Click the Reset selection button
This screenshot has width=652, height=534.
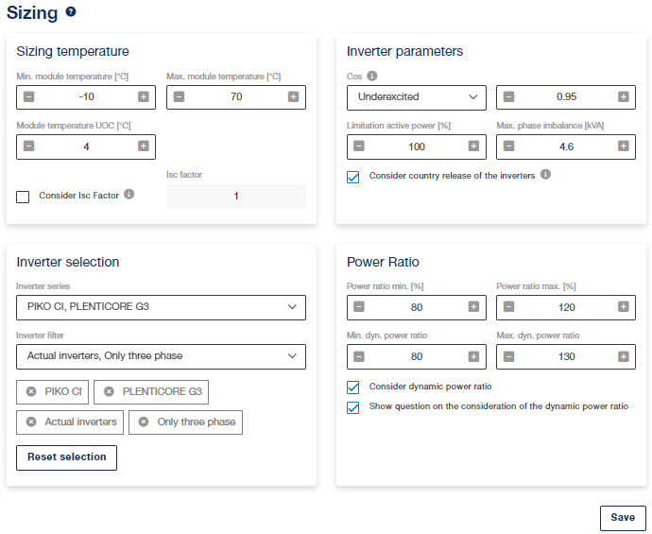[x=66, y=457]
